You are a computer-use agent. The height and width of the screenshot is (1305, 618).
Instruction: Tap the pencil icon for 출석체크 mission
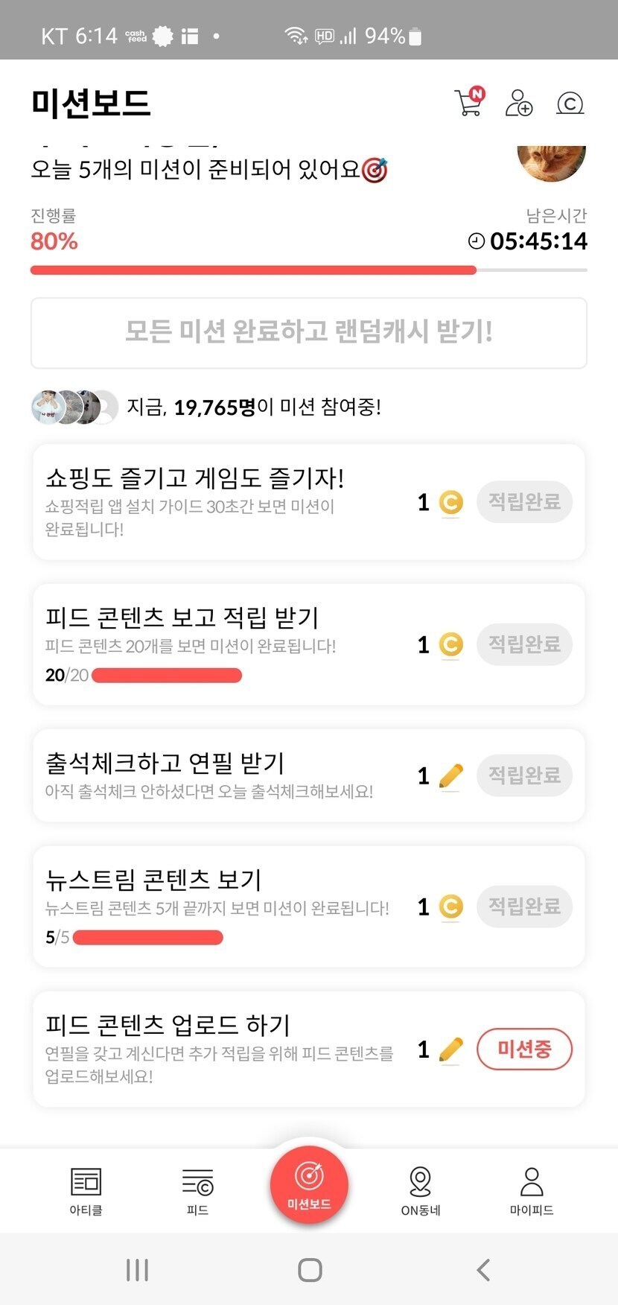450,776
